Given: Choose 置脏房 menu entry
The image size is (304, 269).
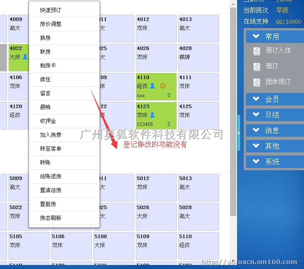Looking at the screenshot, I should [x=64, y=204].
